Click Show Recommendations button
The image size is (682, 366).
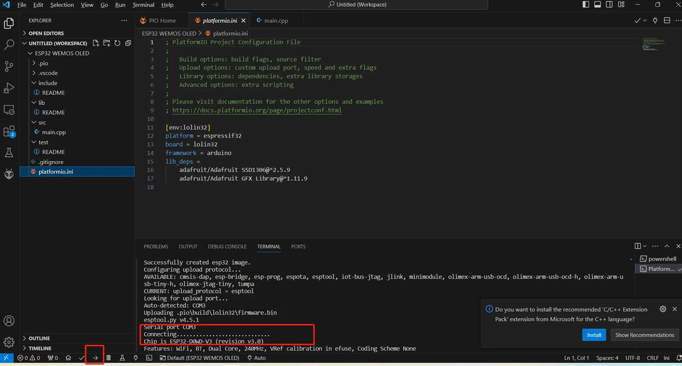point(644,335)
